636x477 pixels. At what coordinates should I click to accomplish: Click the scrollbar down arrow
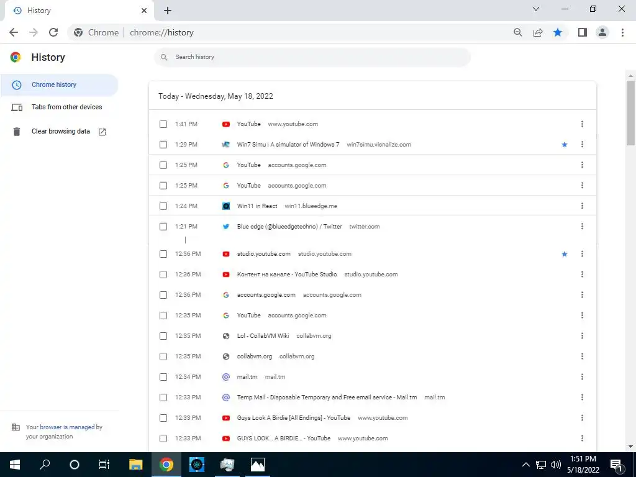point(630,447)
